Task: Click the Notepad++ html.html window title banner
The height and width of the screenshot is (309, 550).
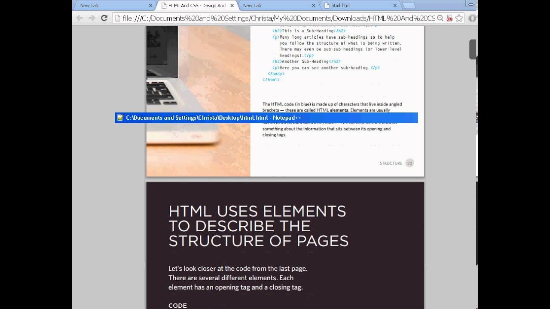Action: 266,118
